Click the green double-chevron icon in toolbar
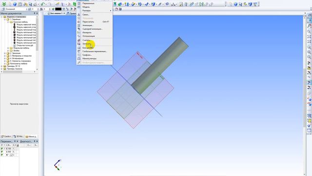Screen dimensions: 312x176 coord(4,4)
